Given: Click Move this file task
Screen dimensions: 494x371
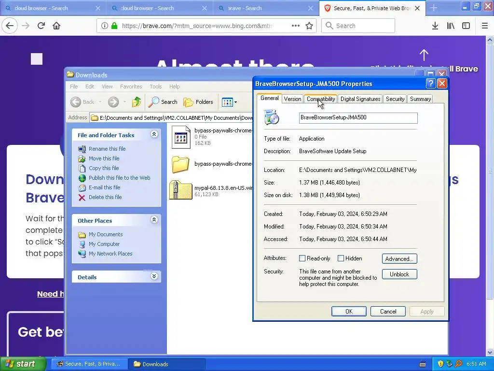Looking at the screenshot, I should tap(104, 158).
